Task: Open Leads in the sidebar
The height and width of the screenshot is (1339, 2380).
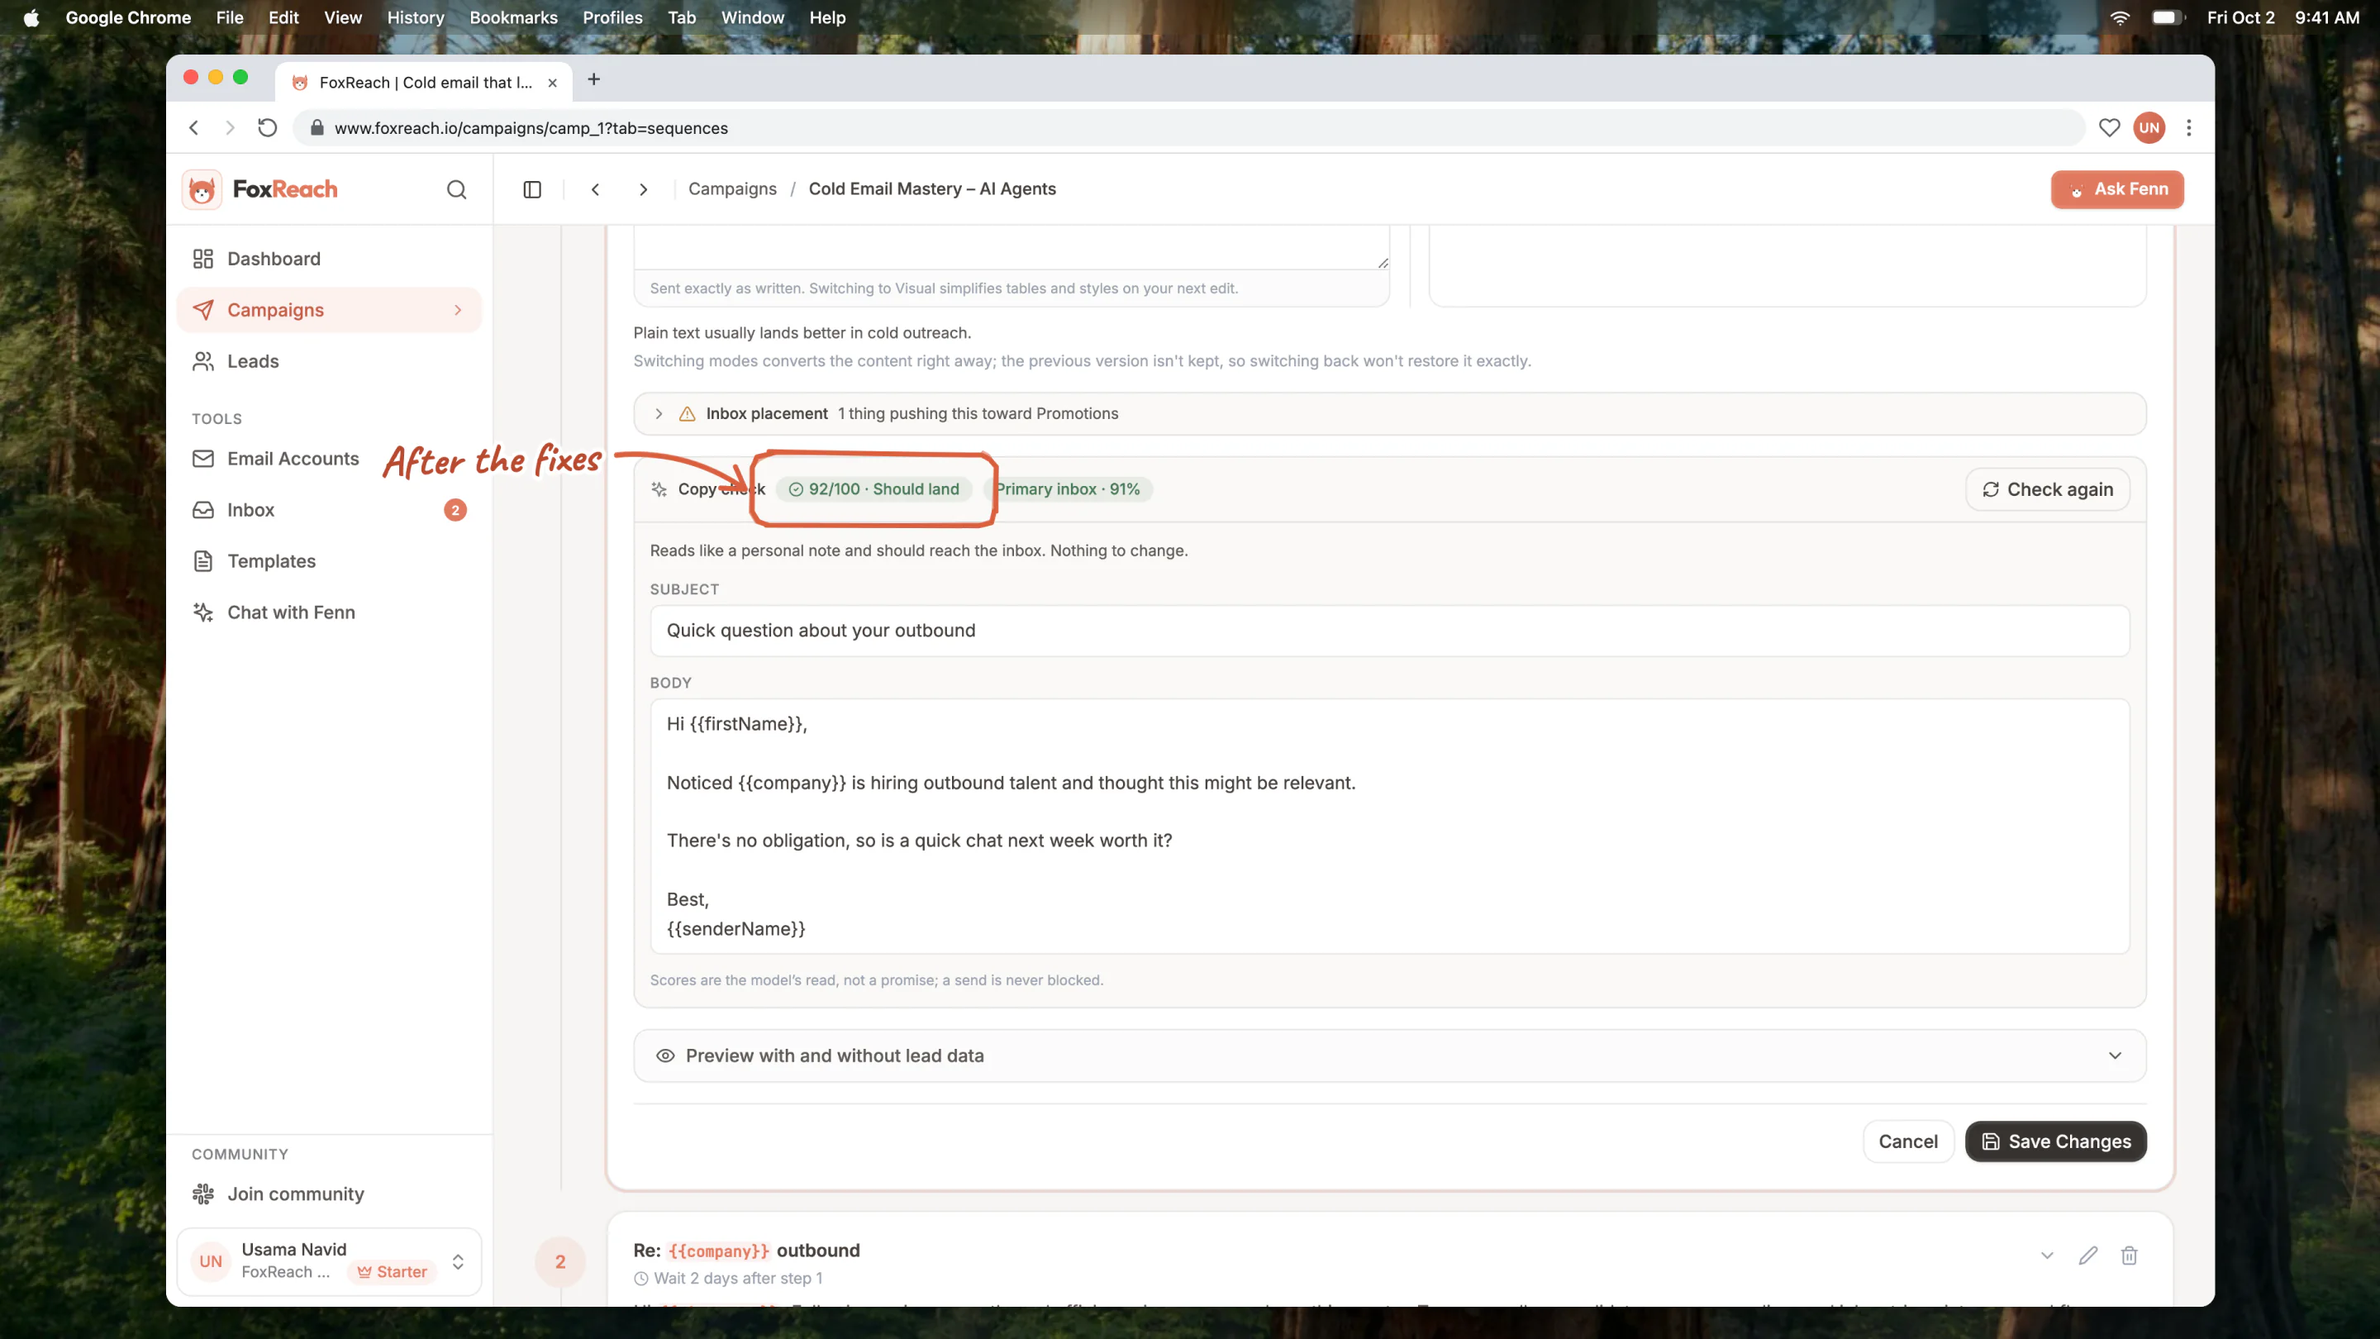Action: 329,361
